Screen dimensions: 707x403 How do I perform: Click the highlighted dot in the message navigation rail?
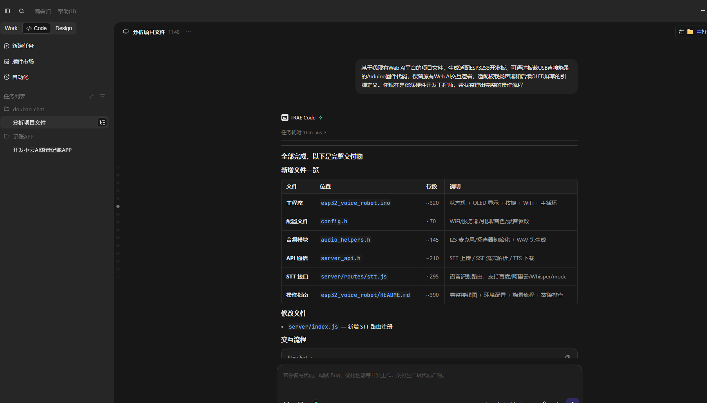[x=118, y=206]
